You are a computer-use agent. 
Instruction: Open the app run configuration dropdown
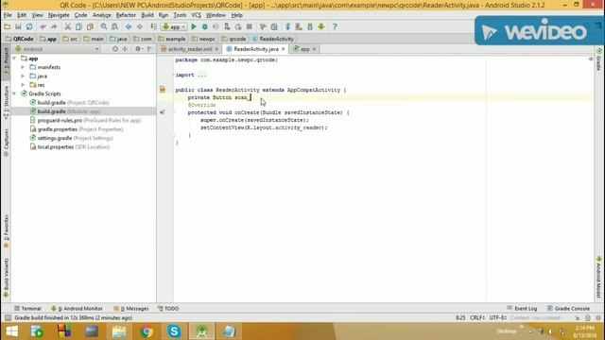tap(174, 26)
